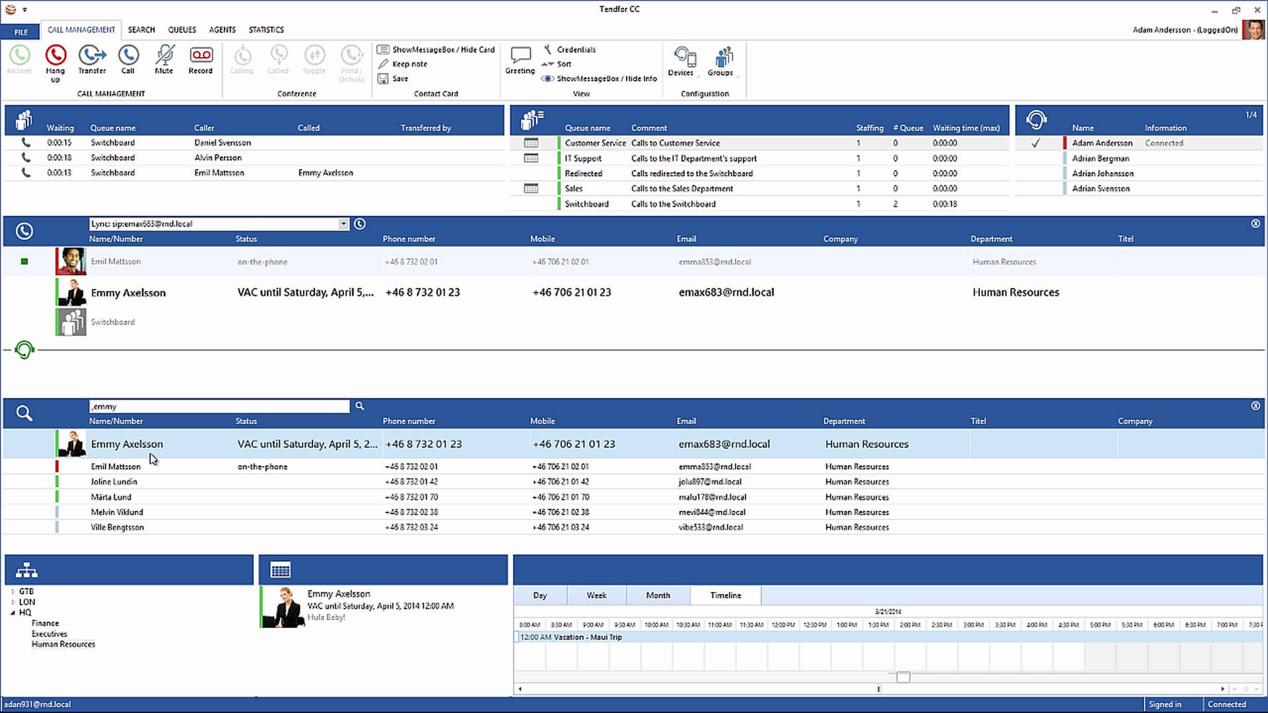The height and width of the screenshot is (713, 1268).
Task: Open the Devices configuration icon
Action: click(x=684, y=57)
